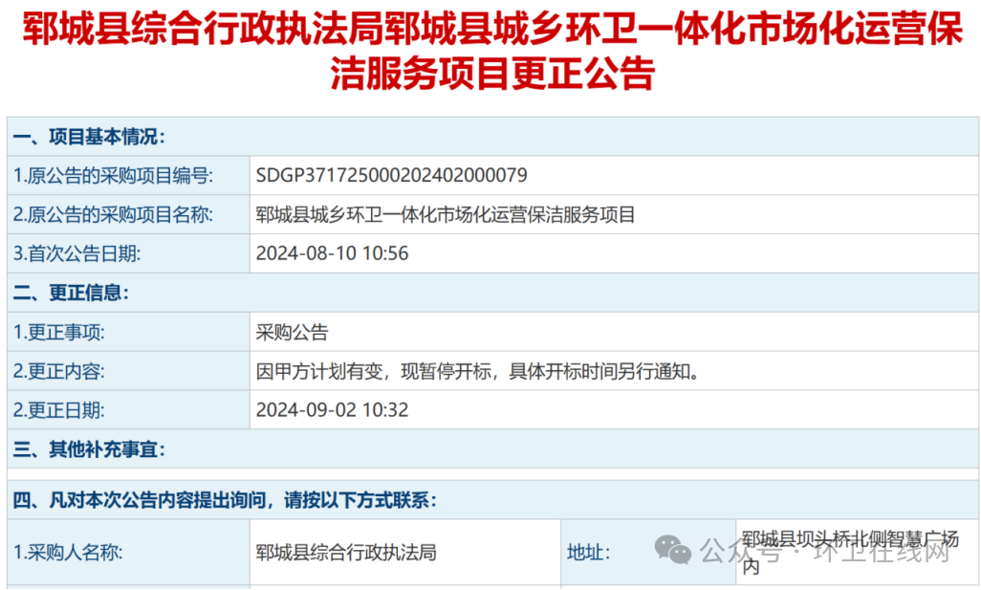The width and height of the screenshot is (981, 590).
Task: Click label 3.首次公告日期
Action: tap(76, 253)
